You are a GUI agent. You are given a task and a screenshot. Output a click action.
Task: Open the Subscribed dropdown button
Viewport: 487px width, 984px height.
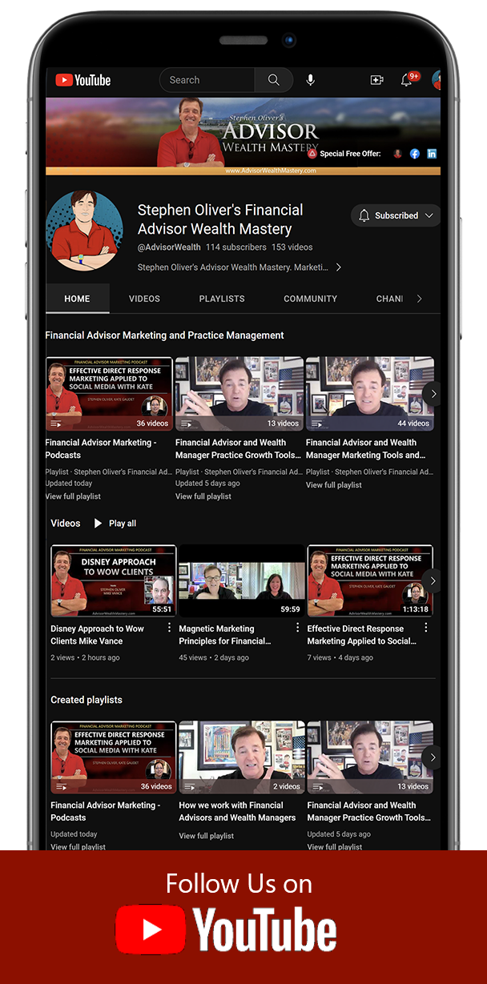click(x=396, y=215)
